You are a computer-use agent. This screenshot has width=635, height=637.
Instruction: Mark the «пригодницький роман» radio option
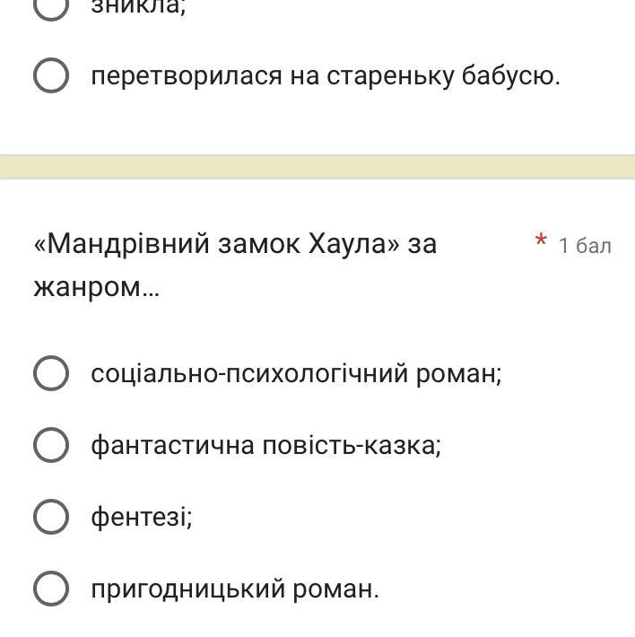coord(51,589)
